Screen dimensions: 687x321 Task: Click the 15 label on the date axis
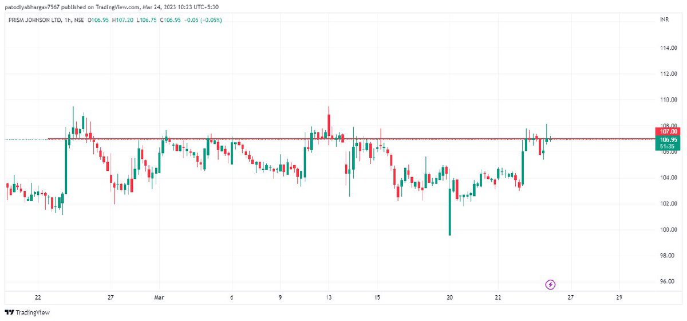point(377,297)
